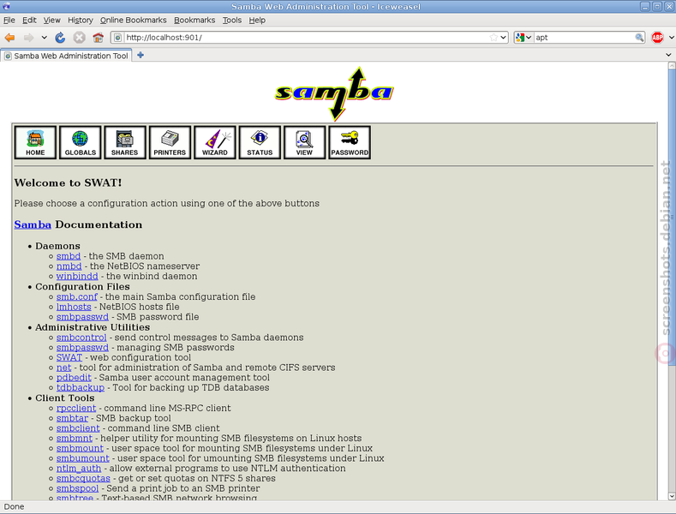Open the SWAT web configuration tool link
The image size is (676, 514).
point(69,357)
